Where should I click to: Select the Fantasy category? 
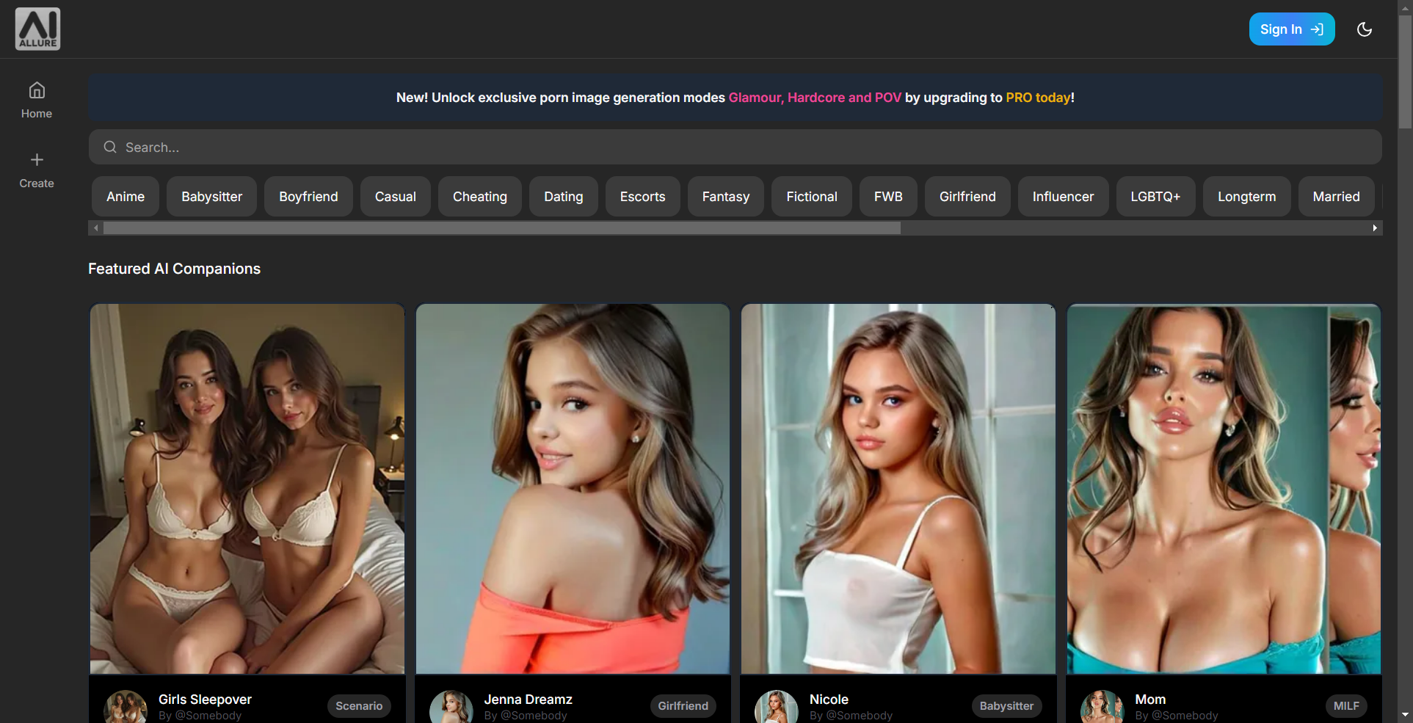pyautogui.click(x=726, y=197)
